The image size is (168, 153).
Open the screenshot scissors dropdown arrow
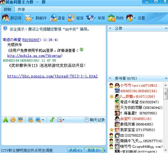click(x=43, y=120)
